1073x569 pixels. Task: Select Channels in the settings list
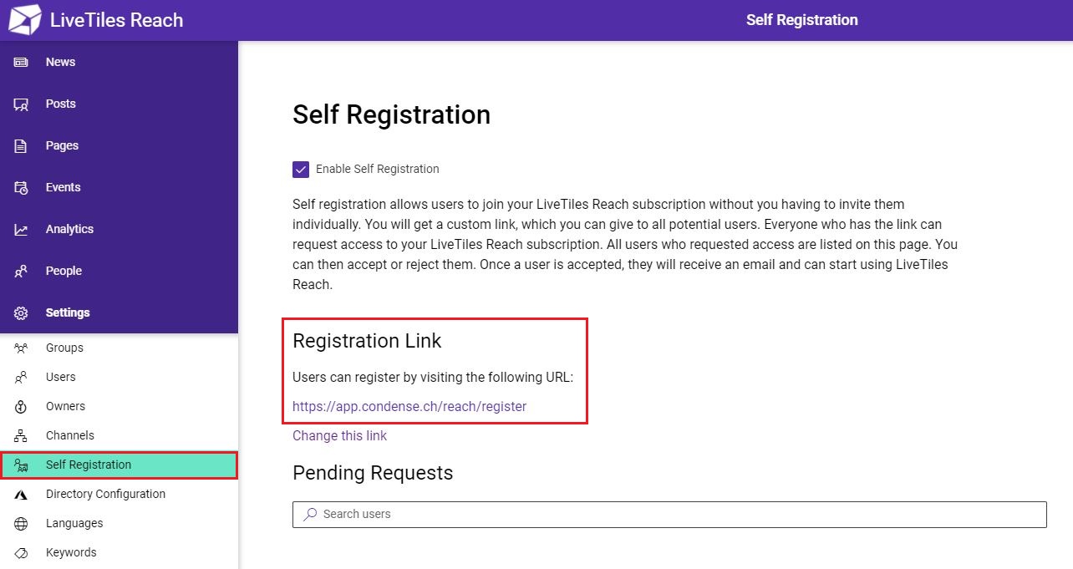(x=119, y=435)
